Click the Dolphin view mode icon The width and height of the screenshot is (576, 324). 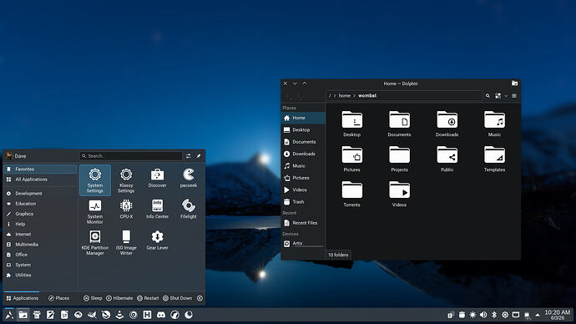point(498,96)
